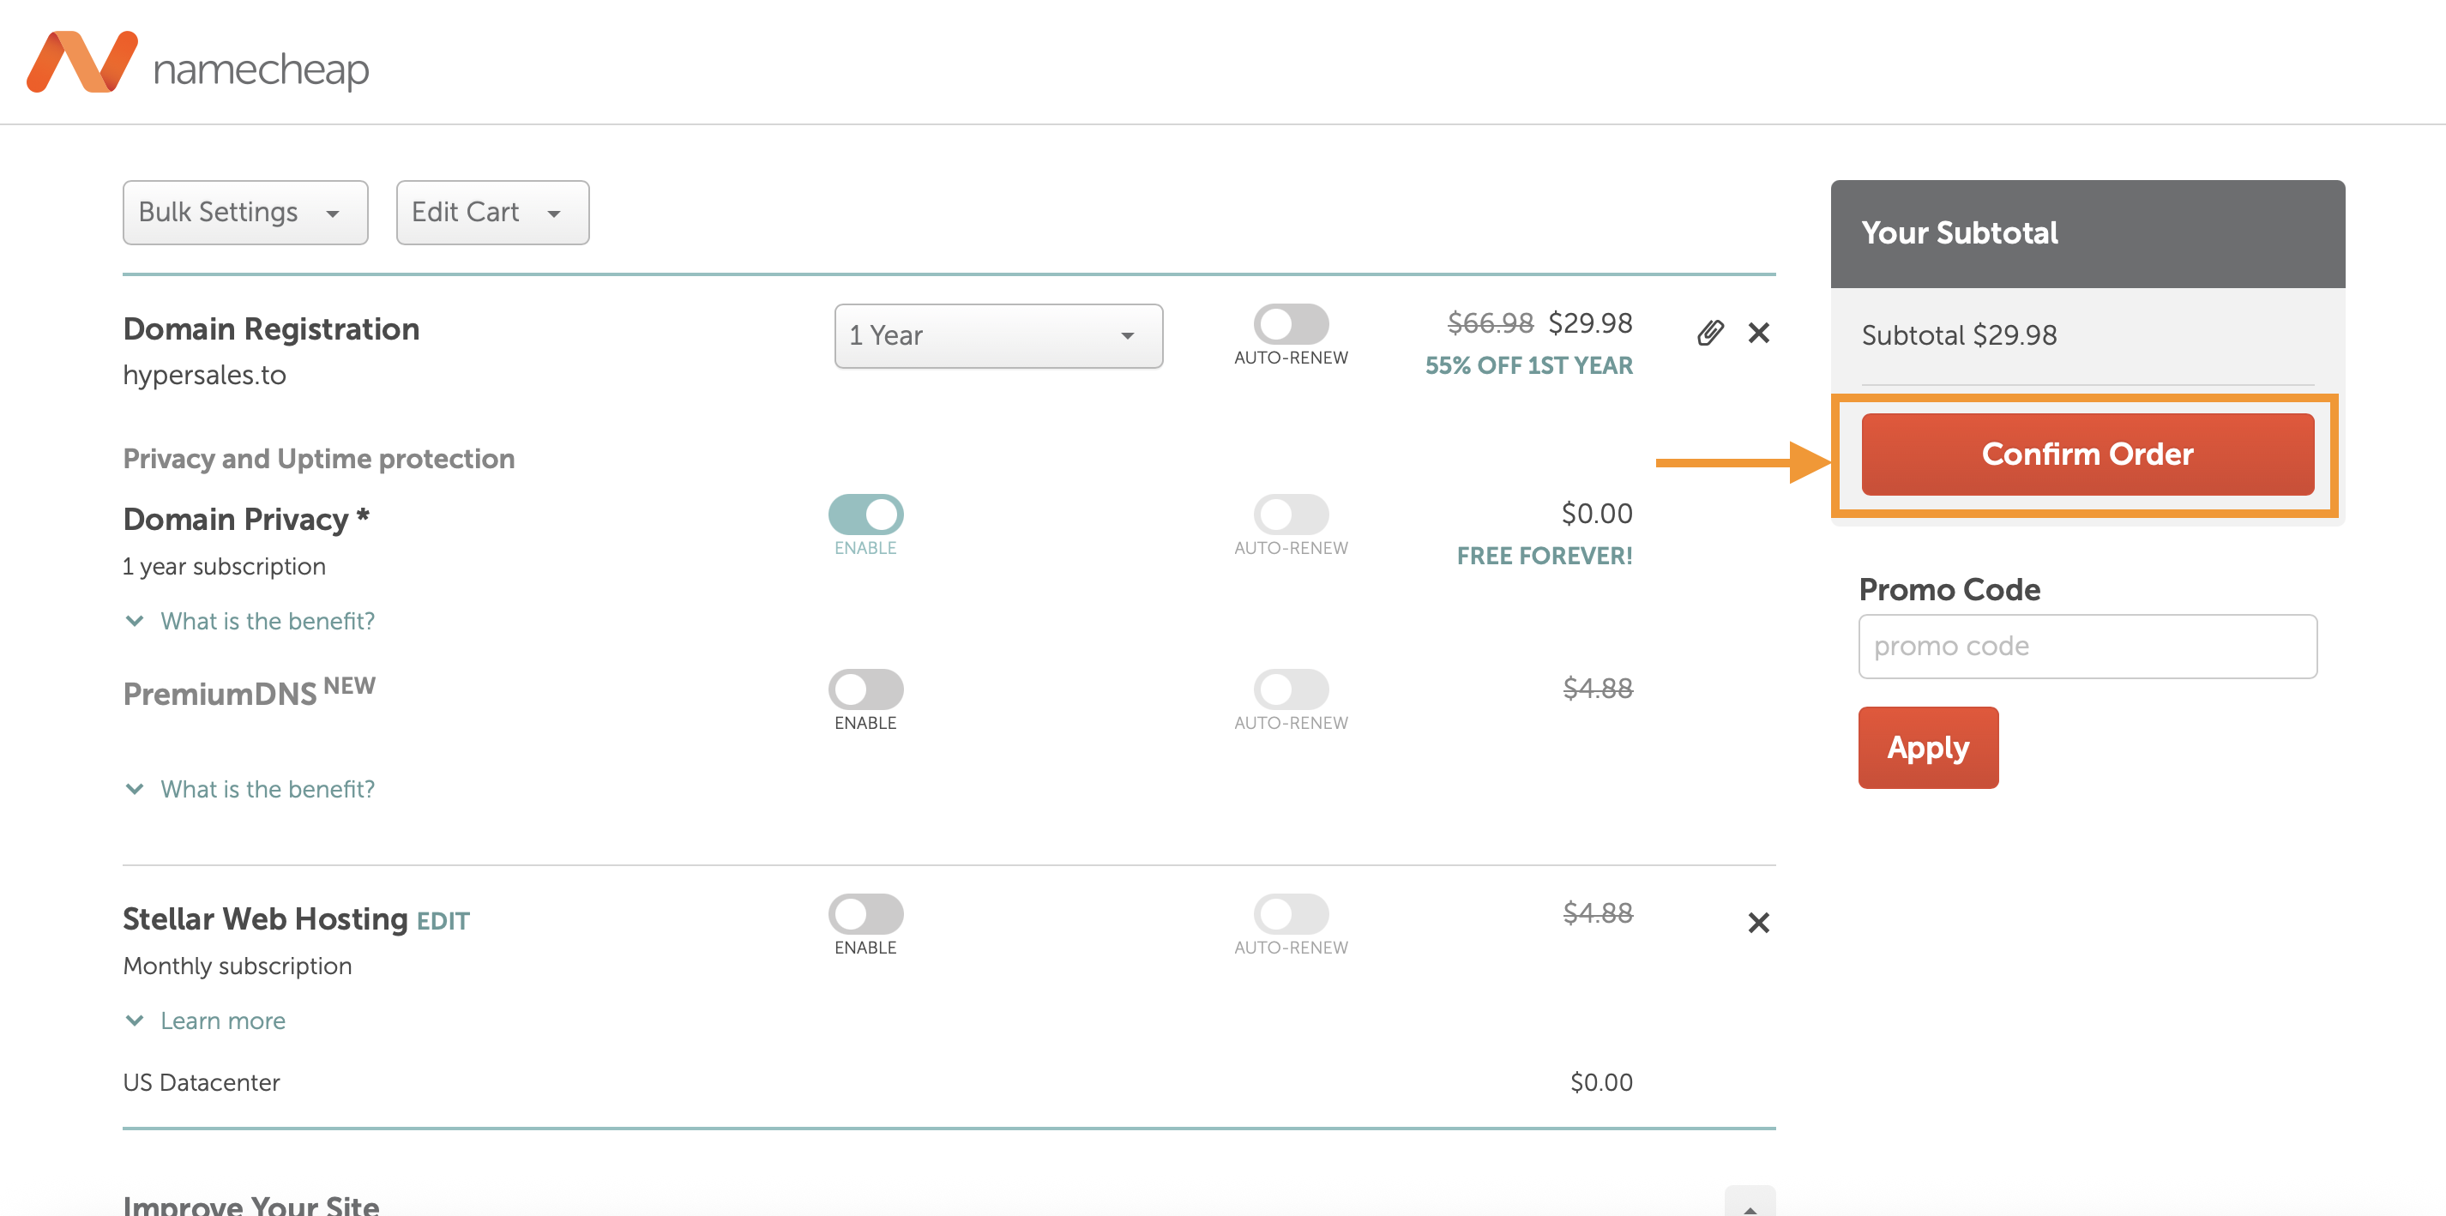Click the Namecheap logo icon
2446x1216 pixels.
[x=81, y=63]
